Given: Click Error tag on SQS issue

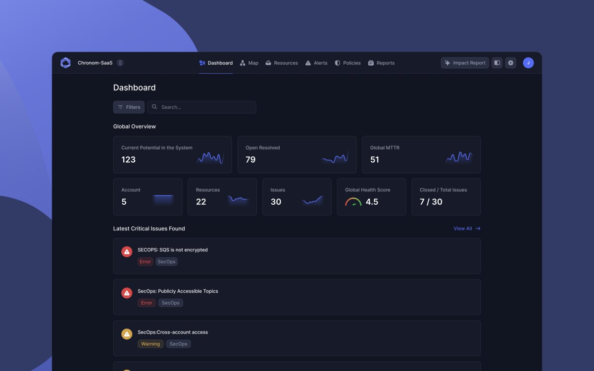Looking at the screenshot, I should pos(145,262).
